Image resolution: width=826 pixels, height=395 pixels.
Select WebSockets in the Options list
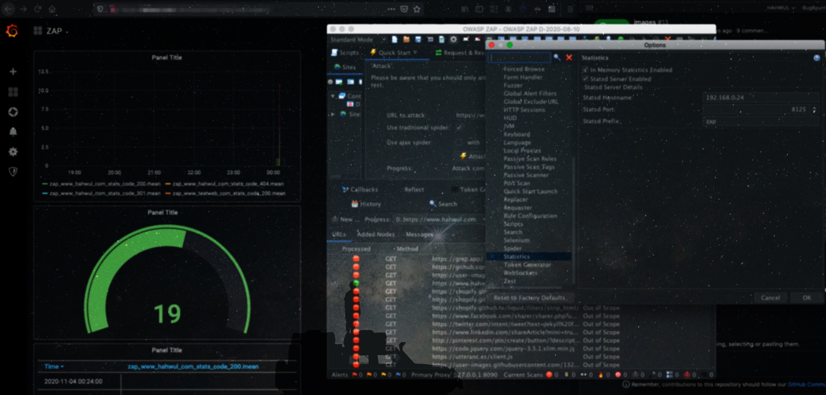(x=520, y=273)
